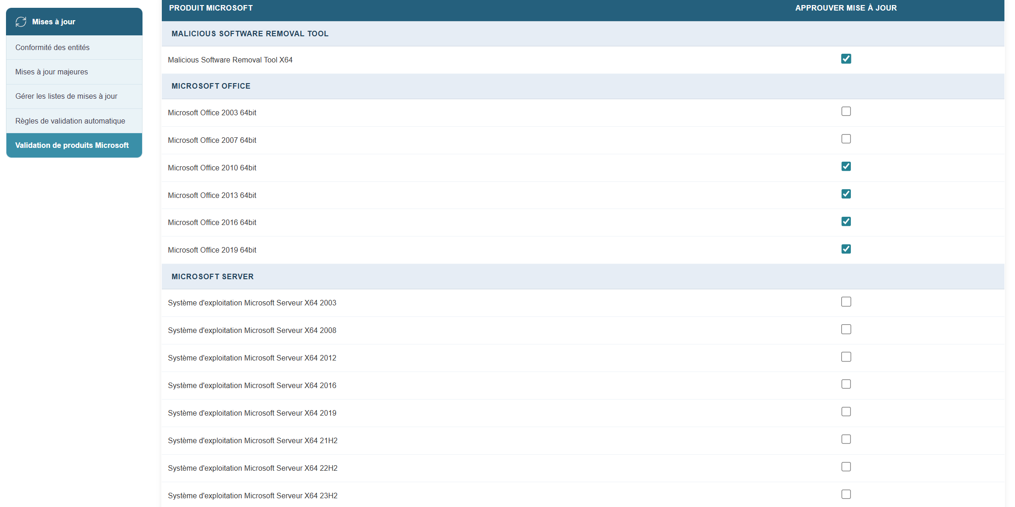Open Mises à jour majeures section
Screen dimensions: 1015x507
(x=51, y=72)
